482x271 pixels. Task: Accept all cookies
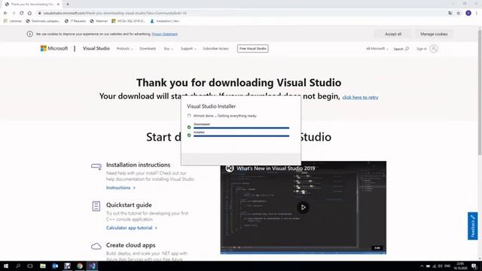(393, 34)
